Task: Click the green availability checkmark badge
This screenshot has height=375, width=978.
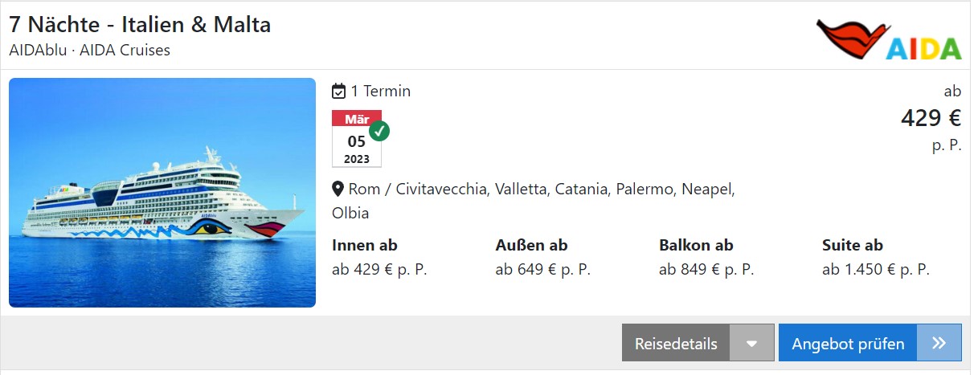Action: click(x=379, y=130)
